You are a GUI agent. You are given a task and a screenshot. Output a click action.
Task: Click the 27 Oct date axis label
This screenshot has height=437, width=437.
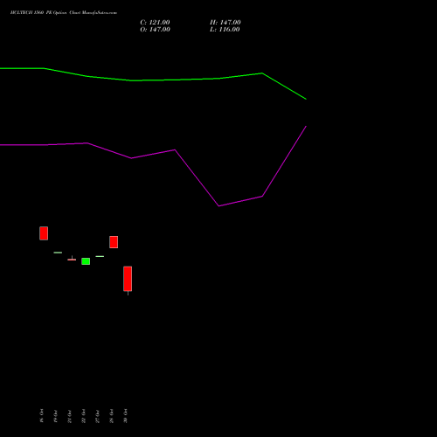coord(97,416)
